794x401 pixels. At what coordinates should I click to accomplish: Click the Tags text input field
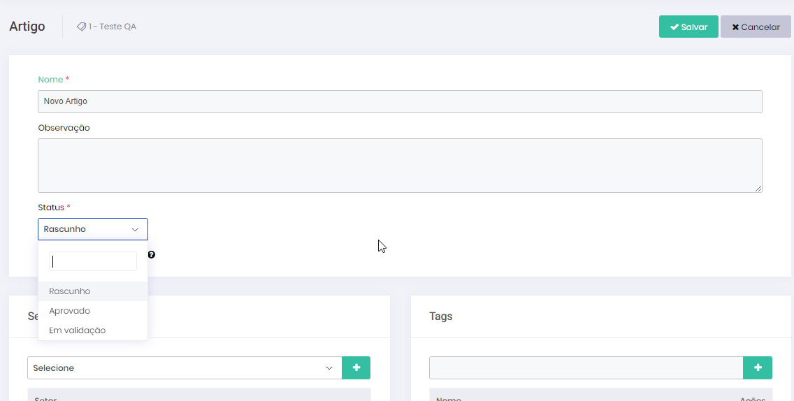coord(586,367)
